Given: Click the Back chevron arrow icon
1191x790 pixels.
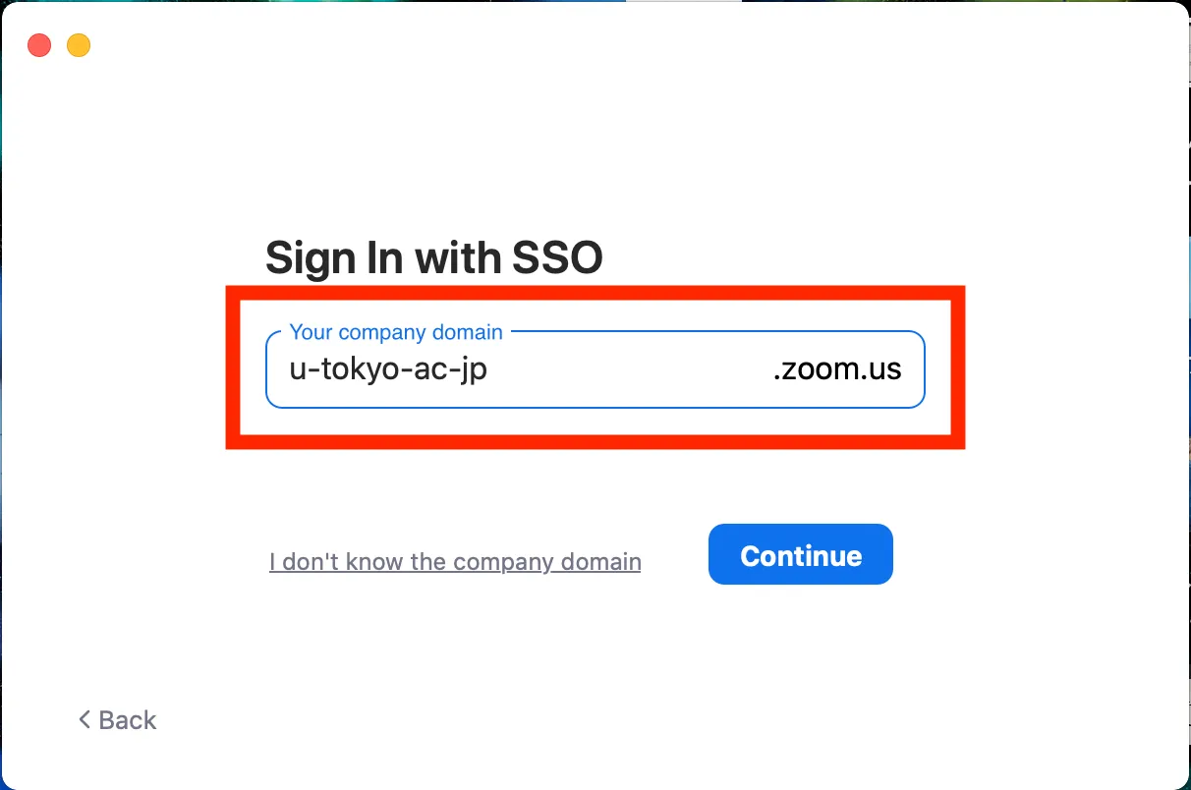Looking at the screenshot, I should pos(85,719).
